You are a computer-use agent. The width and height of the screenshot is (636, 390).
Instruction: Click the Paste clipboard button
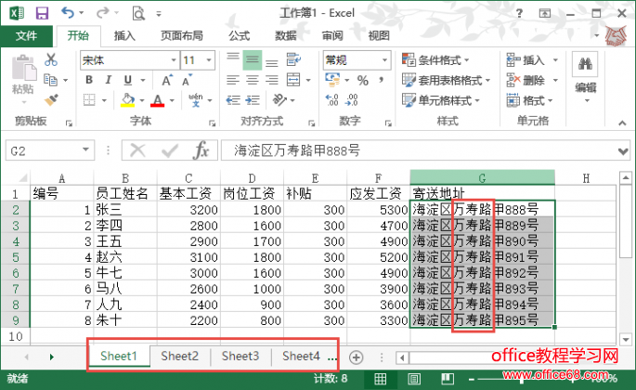(x=23, y=75)
